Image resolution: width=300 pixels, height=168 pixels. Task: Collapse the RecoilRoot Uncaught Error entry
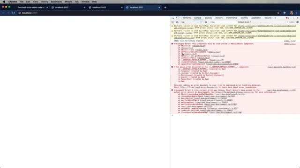(x=174, y=44)
